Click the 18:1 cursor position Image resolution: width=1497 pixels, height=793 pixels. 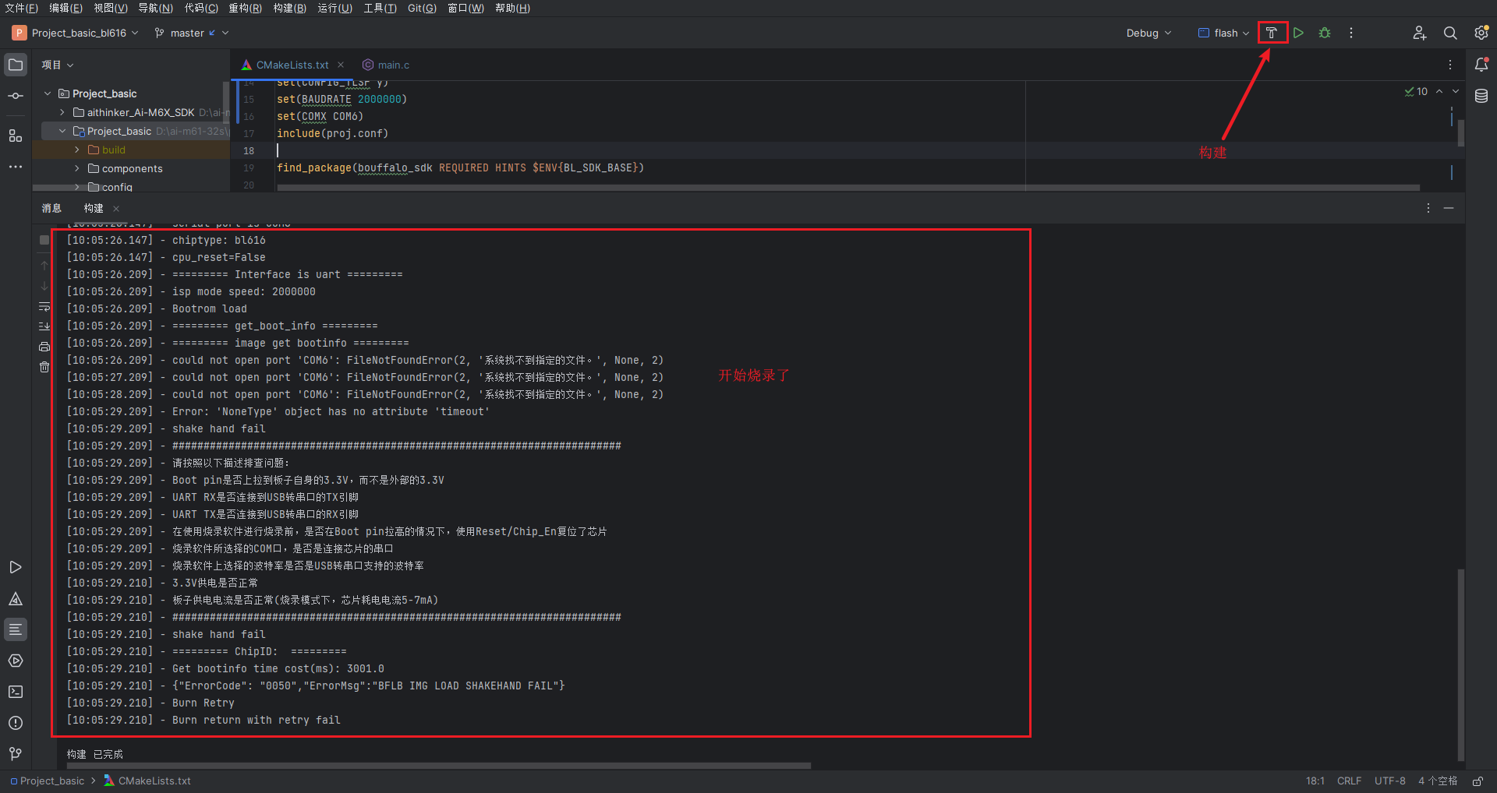coord(1315,781)
